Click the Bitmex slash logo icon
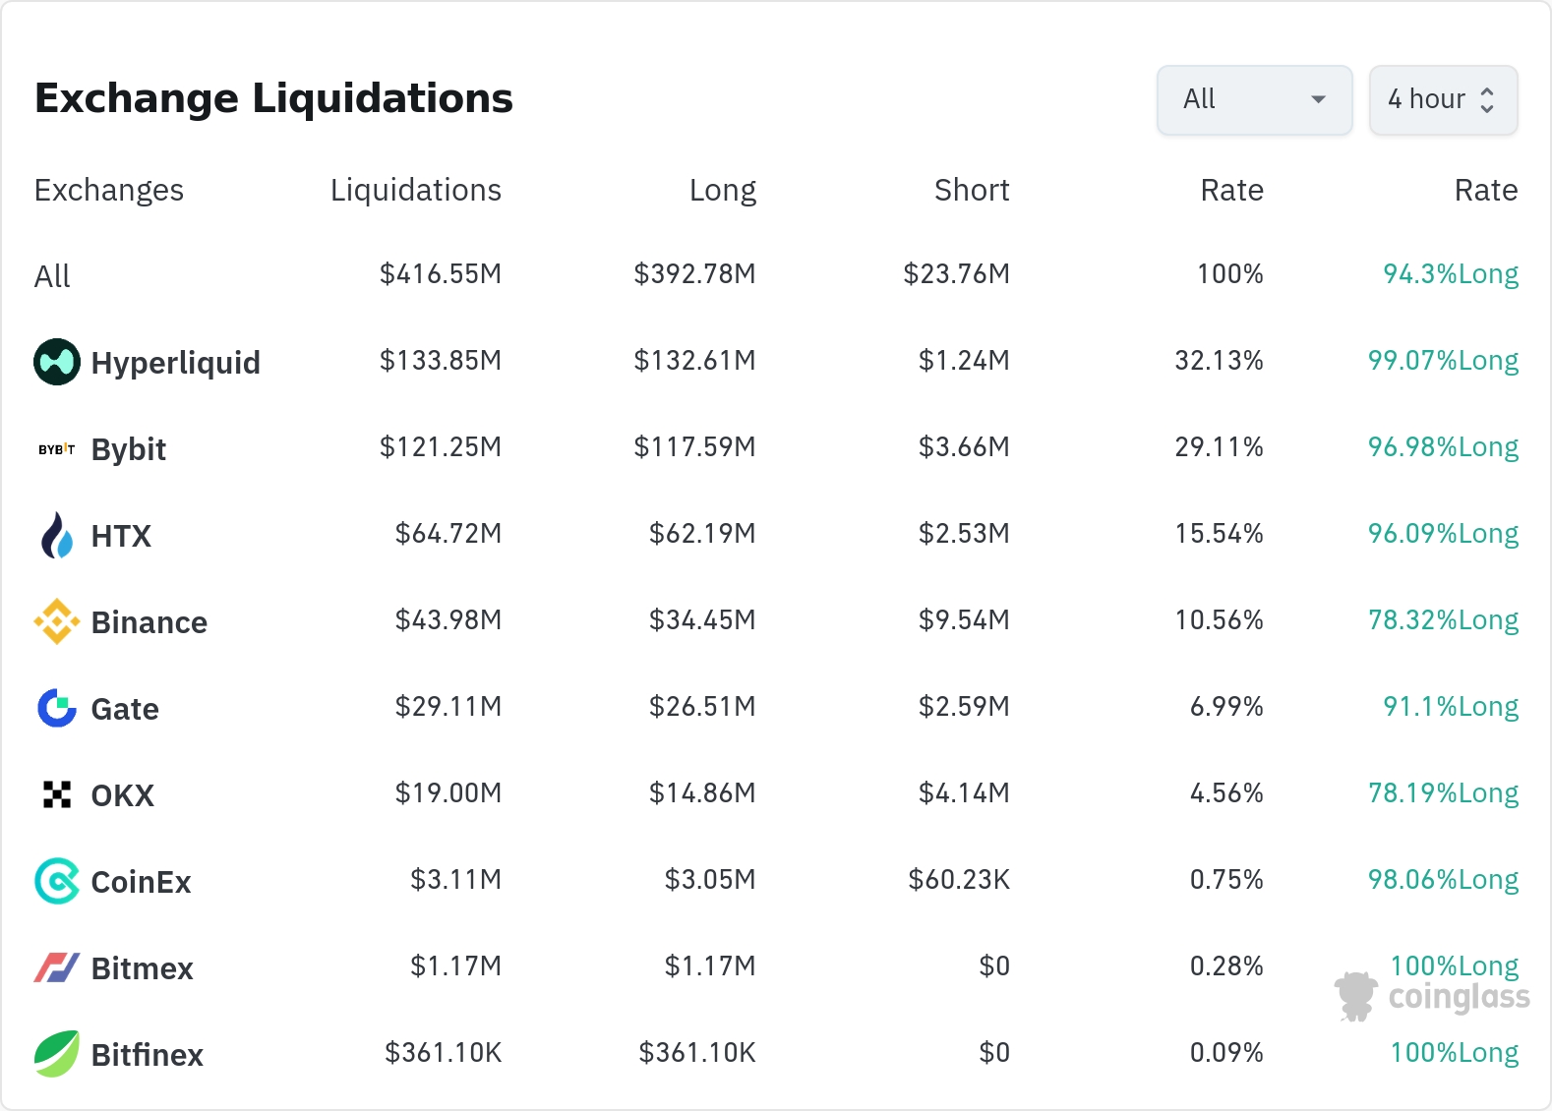The image size is (1552, 1111). coord(57,967)
